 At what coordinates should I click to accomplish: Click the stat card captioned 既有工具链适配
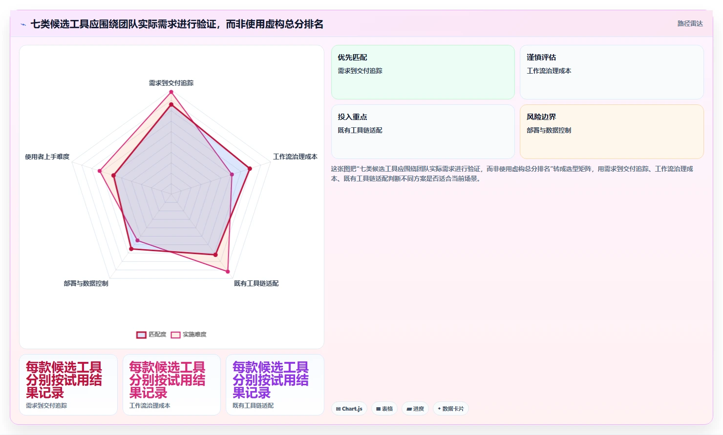click(x=275, y=385)
